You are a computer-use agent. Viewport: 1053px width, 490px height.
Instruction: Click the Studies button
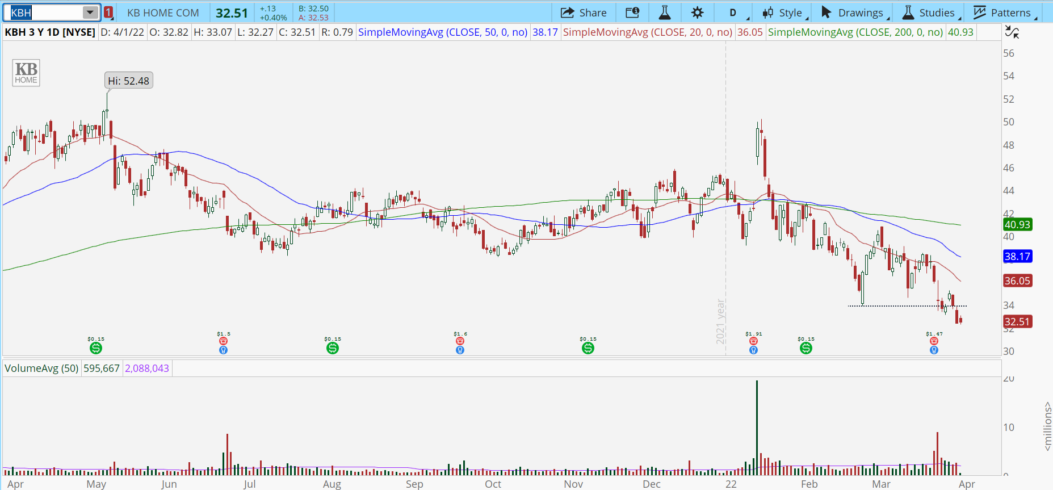pyautogui.click(x=930, y=12)
